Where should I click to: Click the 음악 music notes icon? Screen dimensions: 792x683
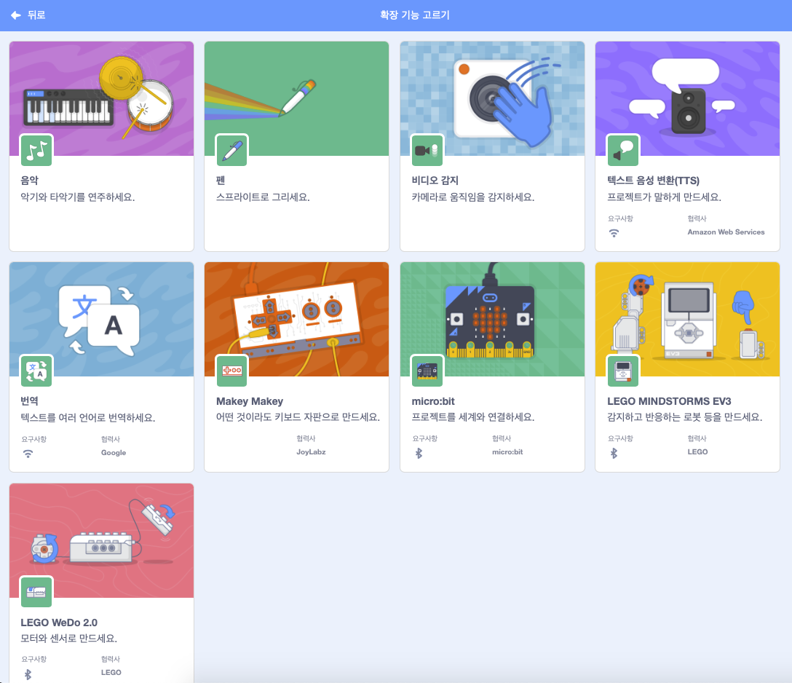click(36, 151)
